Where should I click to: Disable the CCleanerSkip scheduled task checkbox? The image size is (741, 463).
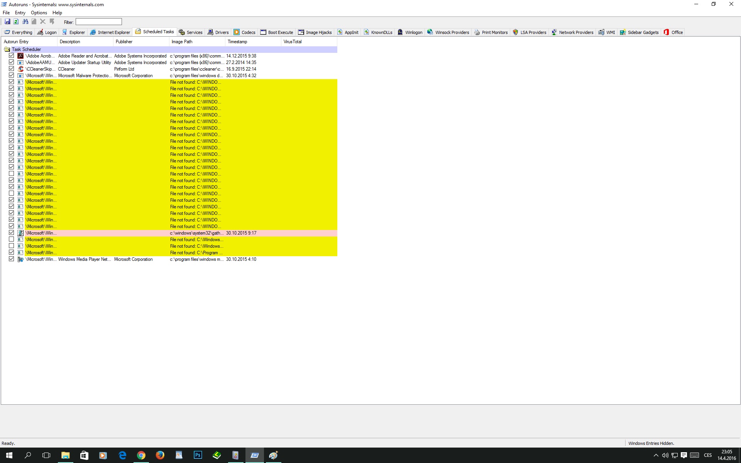[12, 69]
